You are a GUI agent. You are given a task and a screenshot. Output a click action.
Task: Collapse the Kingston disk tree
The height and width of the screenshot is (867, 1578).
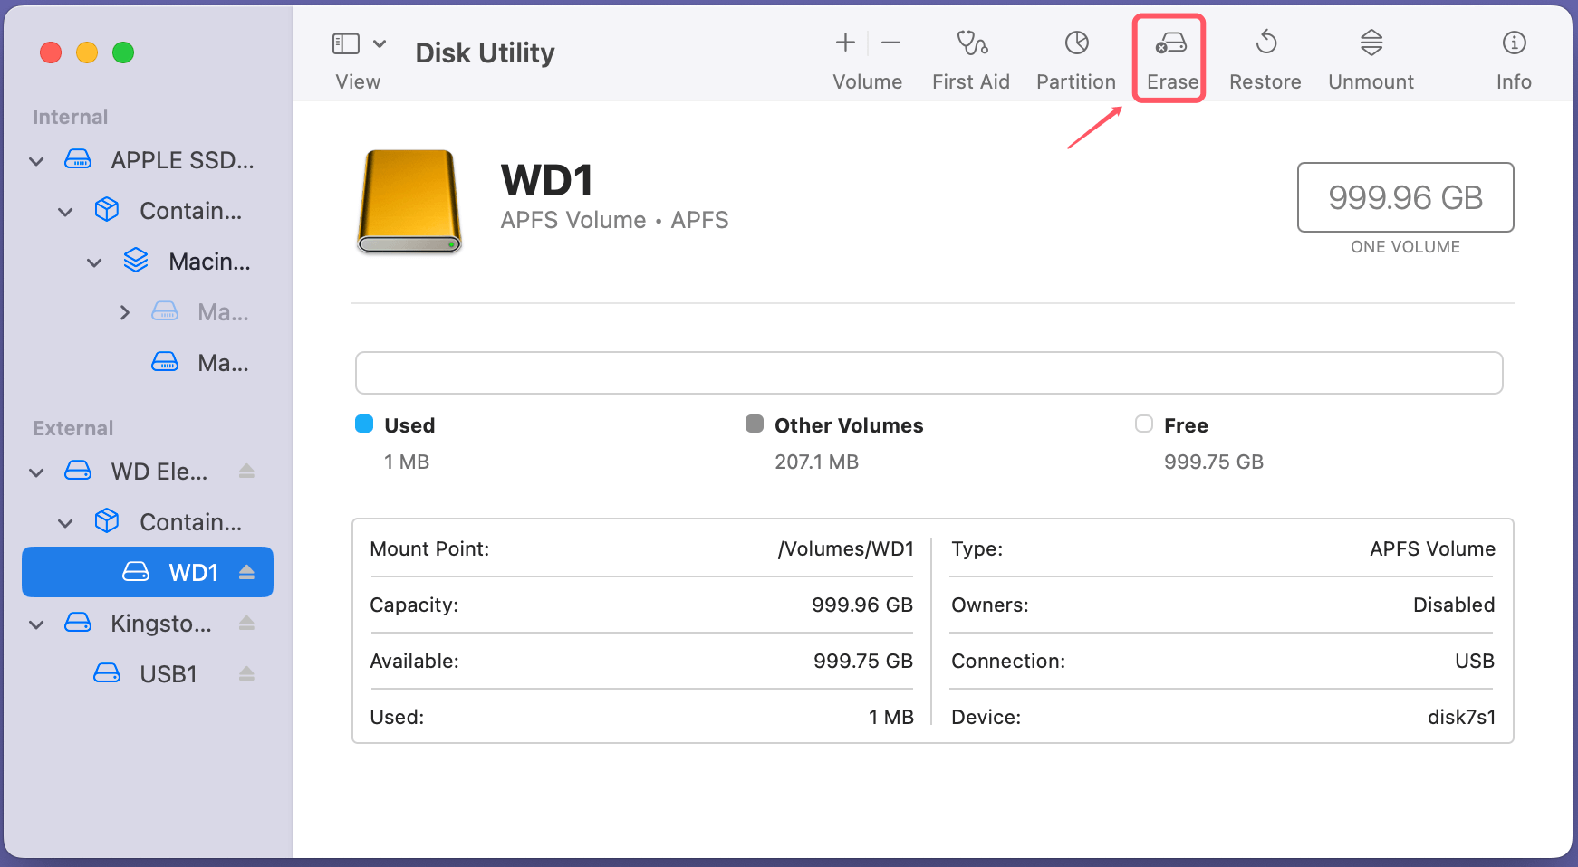(36, 624)
